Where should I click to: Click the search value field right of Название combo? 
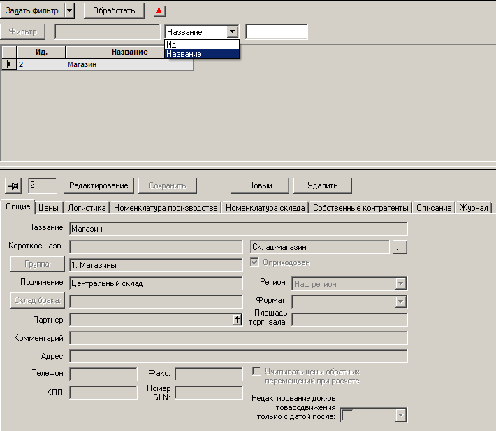point(277,31)
